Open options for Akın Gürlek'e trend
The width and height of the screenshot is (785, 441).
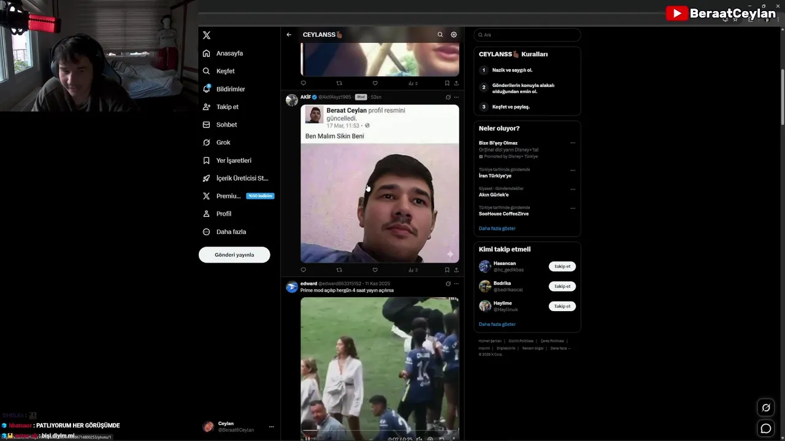tap(573, 189)
